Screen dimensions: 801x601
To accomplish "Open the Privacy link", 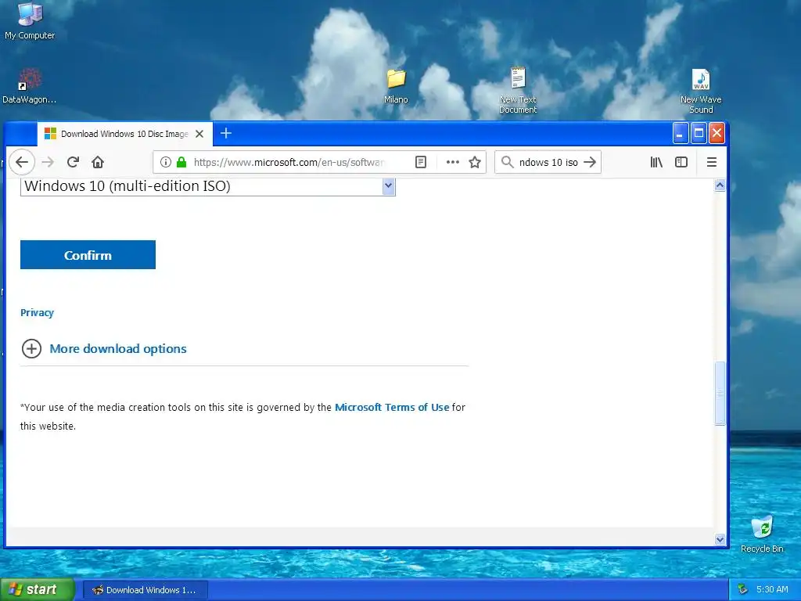I will tap(37, 313).
